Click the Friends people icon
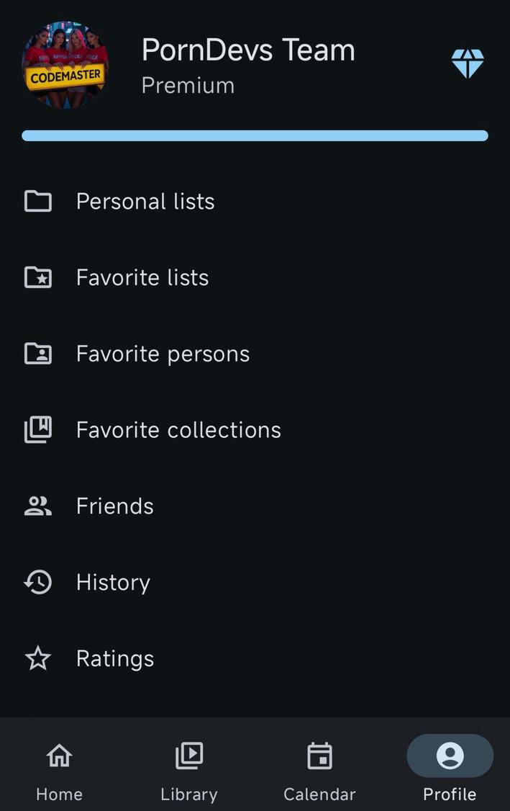510x811 pixels. (x=37, y=506)
